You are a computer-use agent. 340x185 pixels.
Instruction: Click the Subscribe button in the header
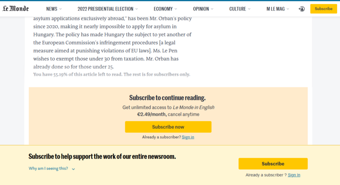tap(323, 9)
